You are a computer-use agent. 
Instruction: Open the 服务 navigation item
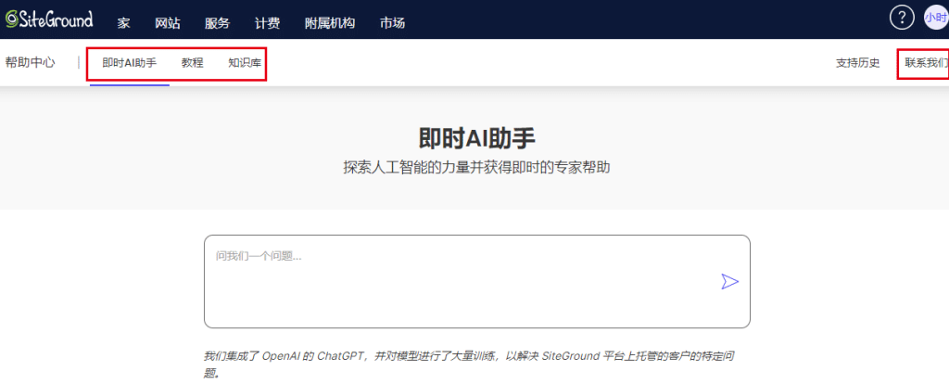click(x=217, y=23)
